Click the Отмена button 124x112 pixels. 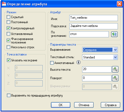pyautogui.click(x=84, y=105)
